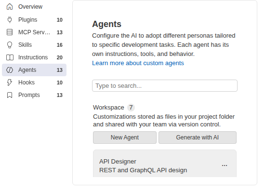Click the Workspace count badge
Screen dimensions: 265x193
[131, 108]
